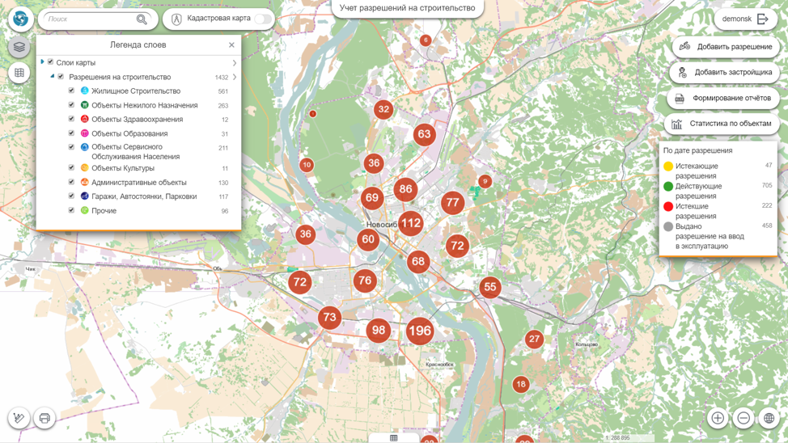
Task: Open the map layers panel icon
Action: pyautogui.click(x=19, y=47)
